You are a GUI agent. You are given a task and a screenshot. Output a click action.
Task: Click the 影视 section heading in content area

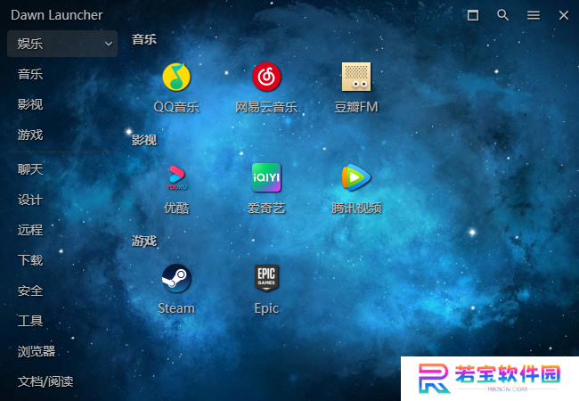click(x=144, y=140)
